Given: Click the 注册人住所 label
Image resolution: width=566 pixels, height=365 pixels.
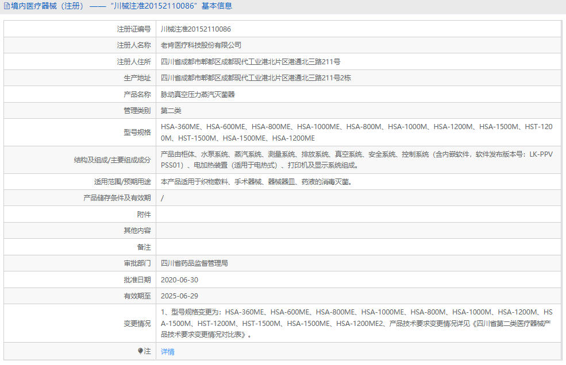Looking at the screenshot, I should pyautogui.click(x=133, y=61).
